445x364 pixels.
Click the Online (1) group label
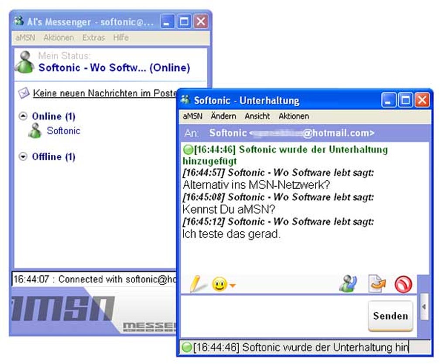point(54,116)
